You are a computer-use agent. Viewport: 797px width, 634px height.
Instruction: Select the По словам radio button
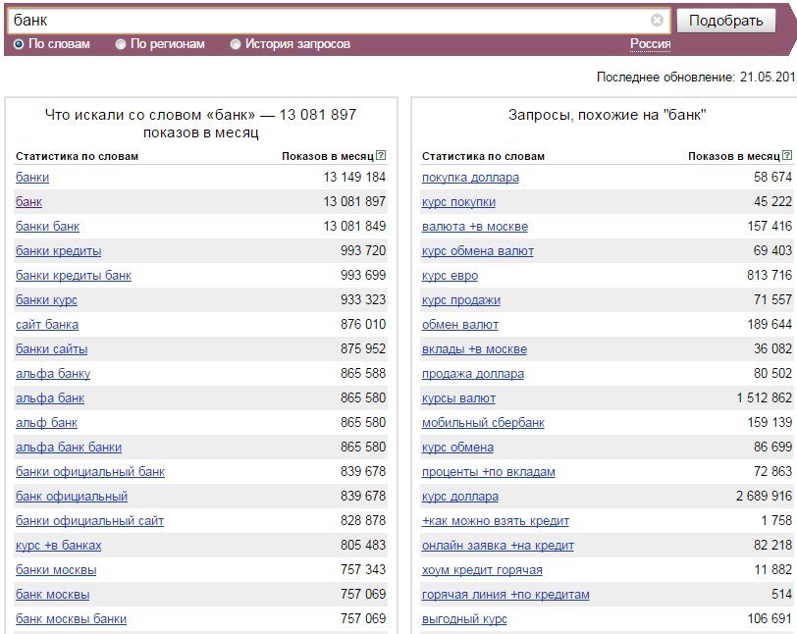click(x=19, y=44)
